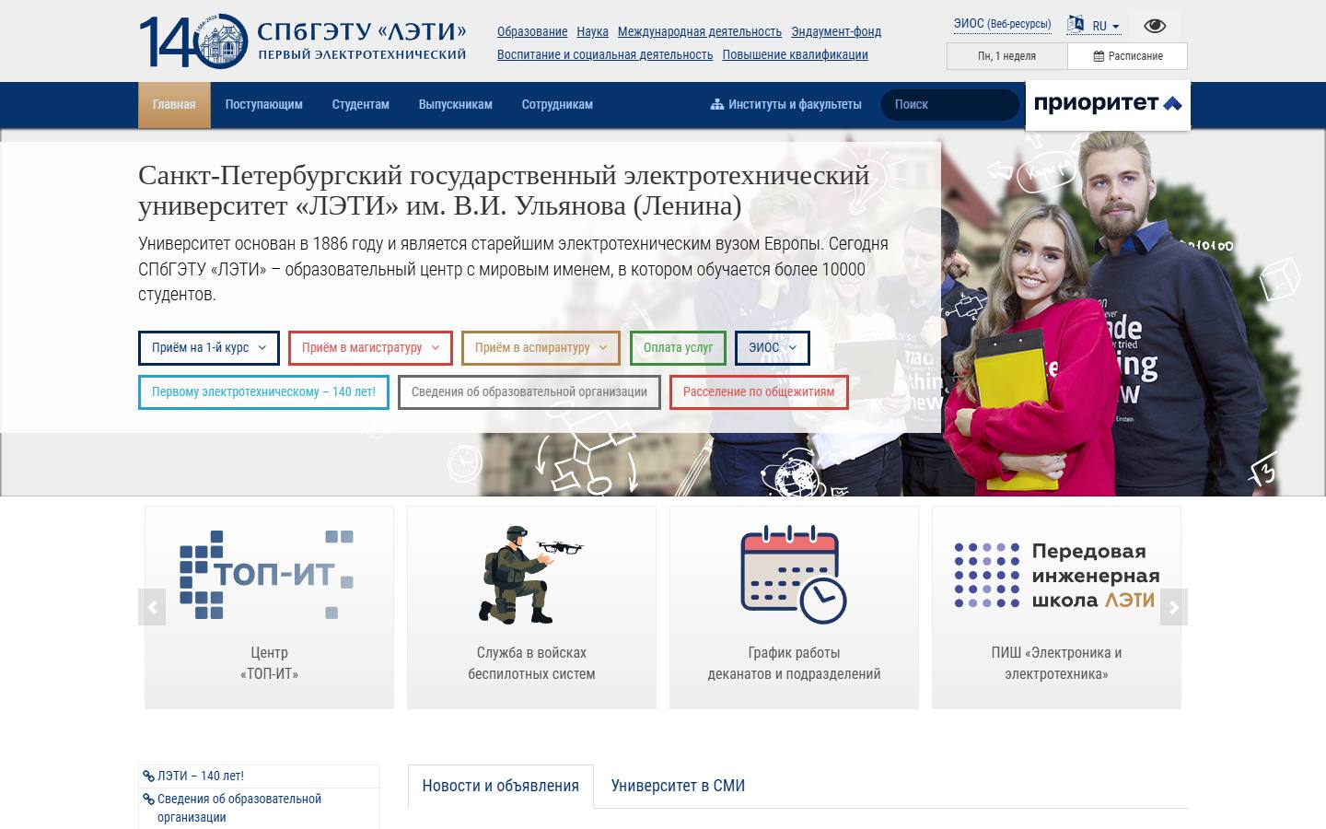Open sidebar link ЛЭТИ – 140 лет!

pos(200,776)
